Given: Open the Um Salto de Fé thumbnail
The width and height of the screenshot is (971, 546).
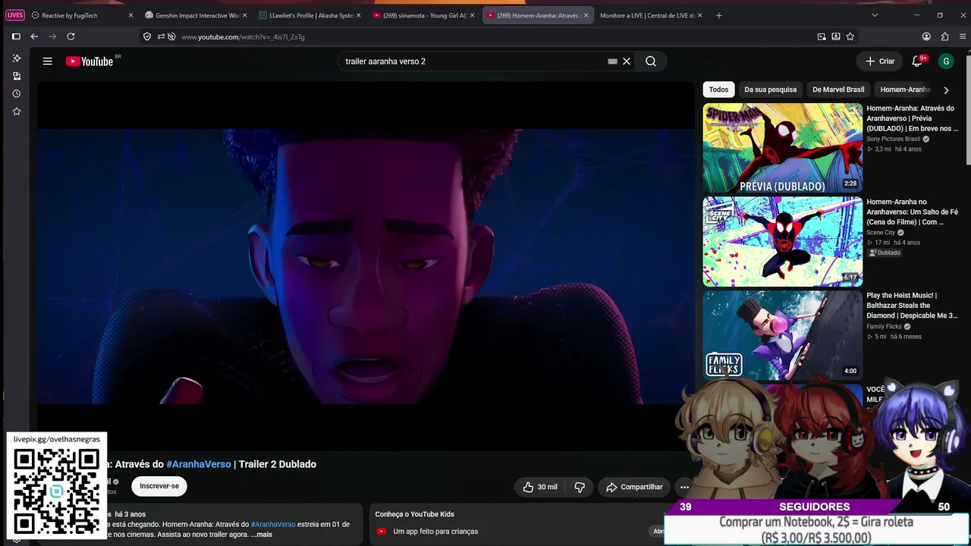Looking at the screenshot, I should coord(783,242).
